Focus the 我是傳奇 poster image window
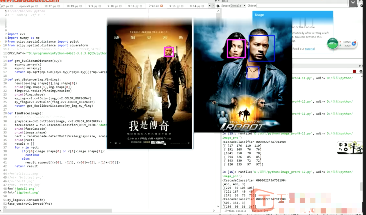Screen dimensions: 366x215 150,83
